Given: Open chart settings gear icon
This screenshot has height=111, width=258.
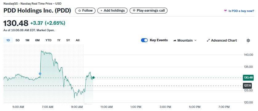Looking at the screenshot, I should coord(248,40).
